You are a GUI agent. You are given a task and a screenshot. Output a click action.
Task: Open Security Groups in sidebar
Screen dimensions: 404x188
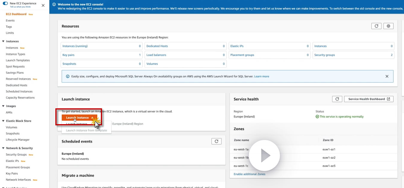(16, 155)
